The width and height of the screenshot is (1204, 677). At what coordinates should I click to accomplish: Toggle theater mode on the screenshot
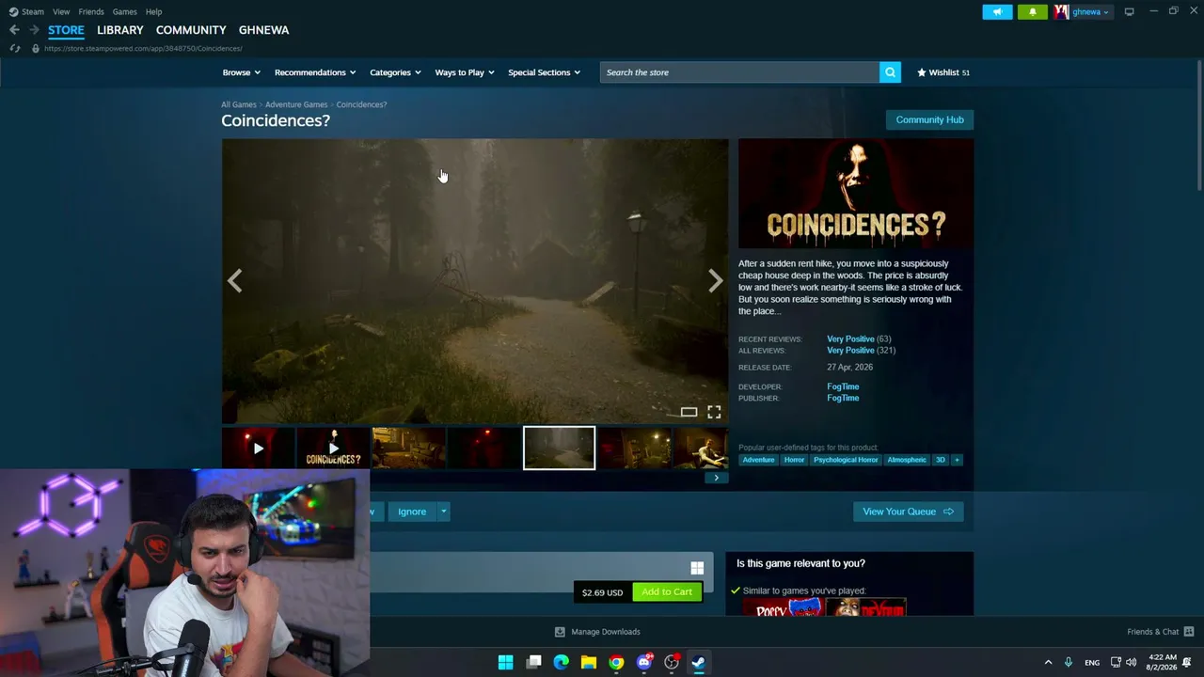(689, 412)
